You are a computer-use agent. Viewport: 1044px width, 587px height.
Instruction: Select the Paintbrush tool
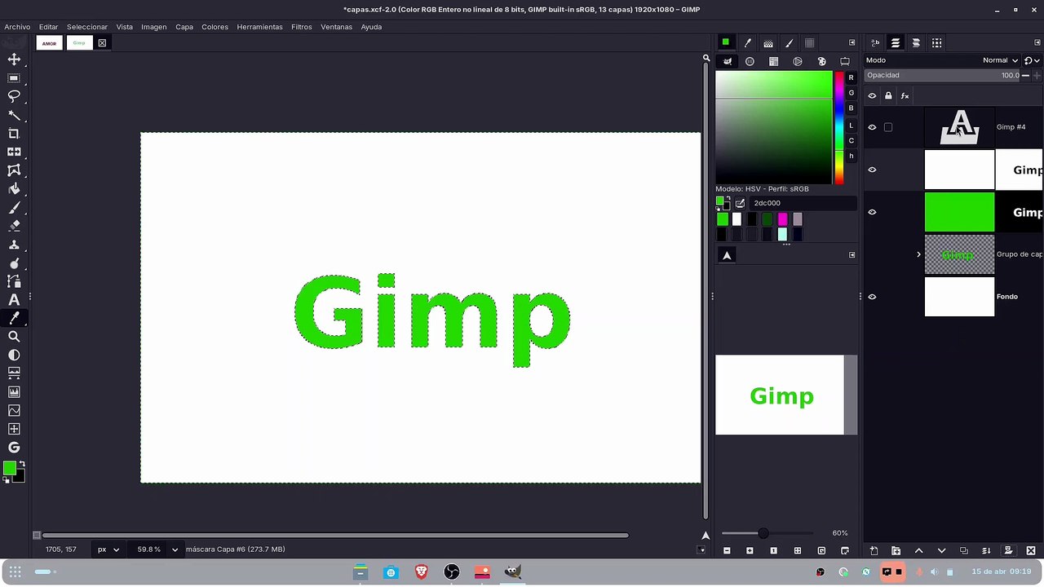point(14,207)
